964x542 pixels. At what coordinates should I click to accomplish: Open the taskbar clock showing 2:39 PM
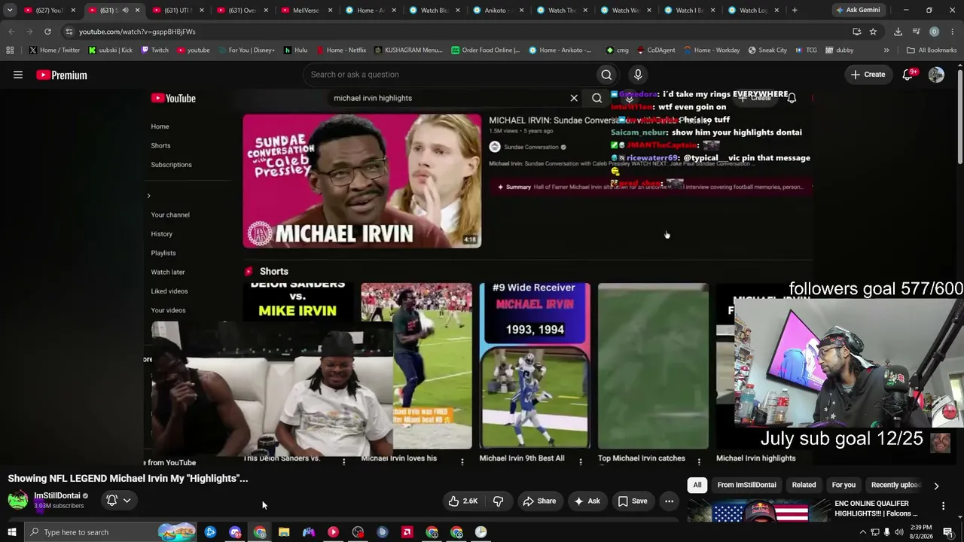[x=920, y=532]
